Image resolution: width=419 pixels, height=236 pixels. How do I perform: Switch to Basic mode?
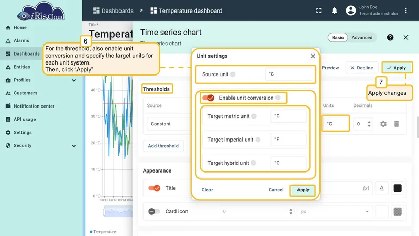338,37
